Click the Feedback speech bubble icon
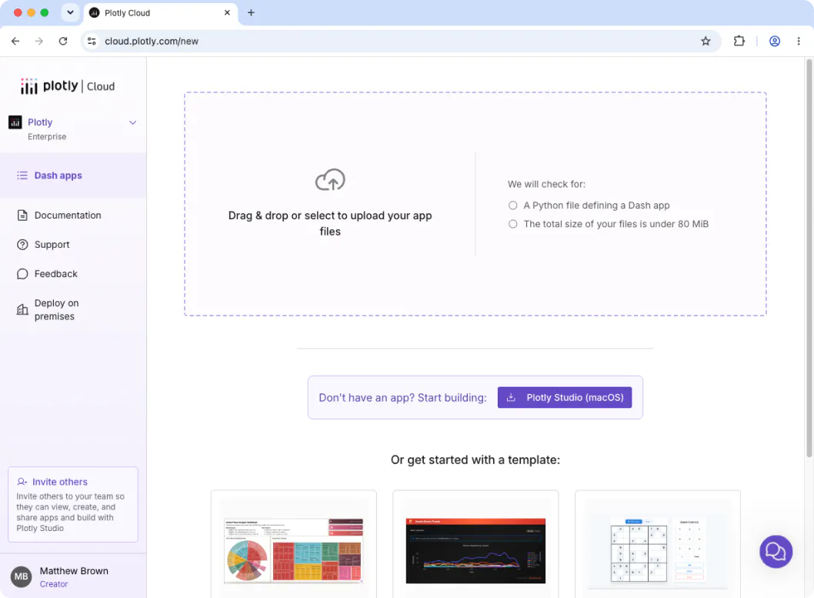This screenshot has width=814, height=598. click(22, 273)
